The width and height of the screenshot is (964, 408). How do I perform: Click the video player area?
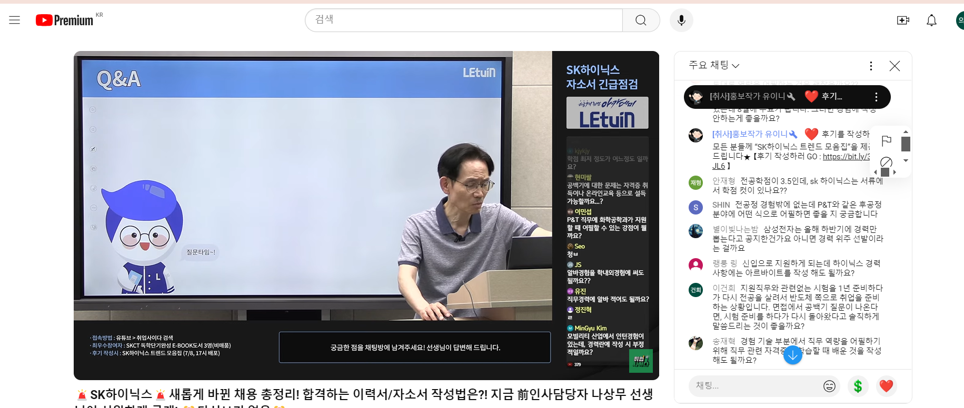point(366,215)
